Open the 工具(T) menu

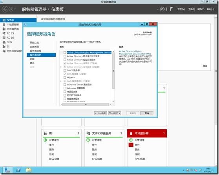point(192,9)
